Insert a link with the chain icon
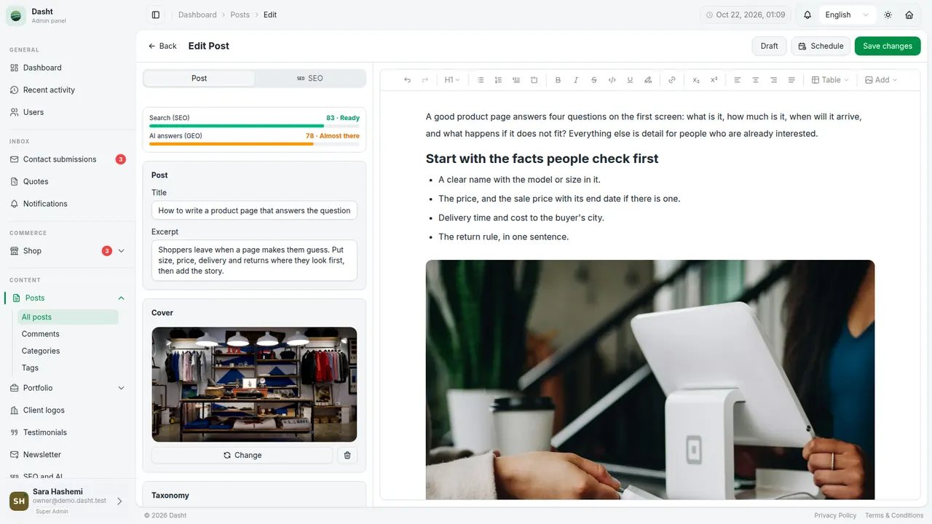Screen dimensions: 932x524 pos(672,80)
